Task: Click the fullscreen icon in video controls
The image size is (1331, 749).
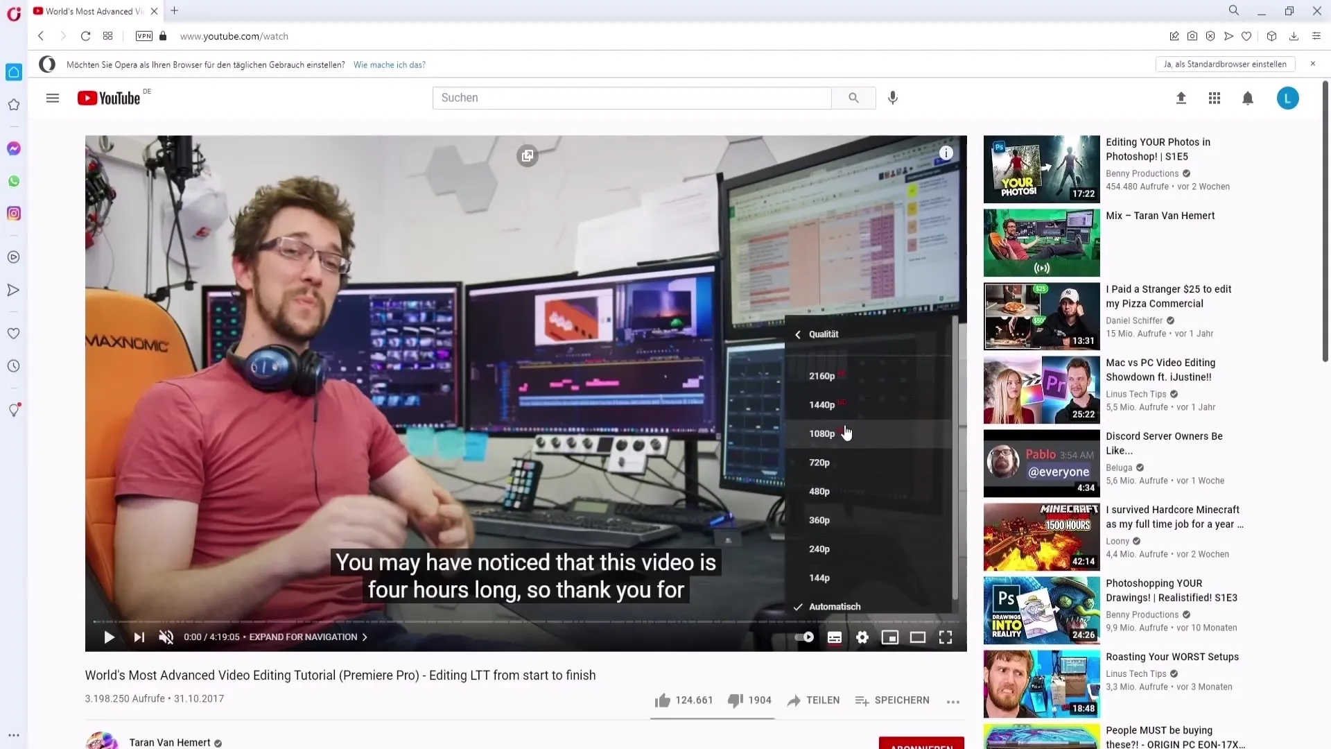Action: [x=946, y=637]
